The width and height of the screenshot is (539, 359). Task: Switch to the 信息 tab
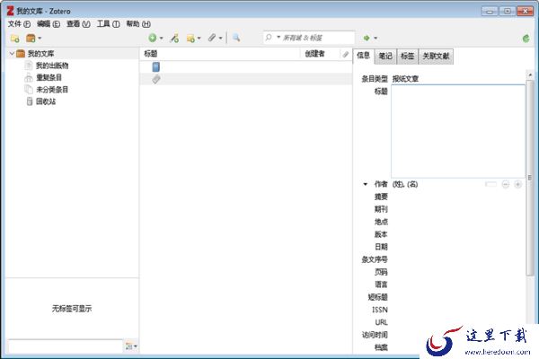click(x=363, y=56)
